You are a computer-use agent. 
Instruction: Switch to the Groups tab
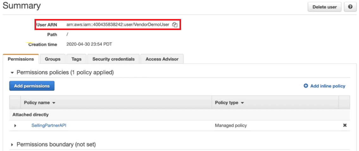tap(53, 59)
